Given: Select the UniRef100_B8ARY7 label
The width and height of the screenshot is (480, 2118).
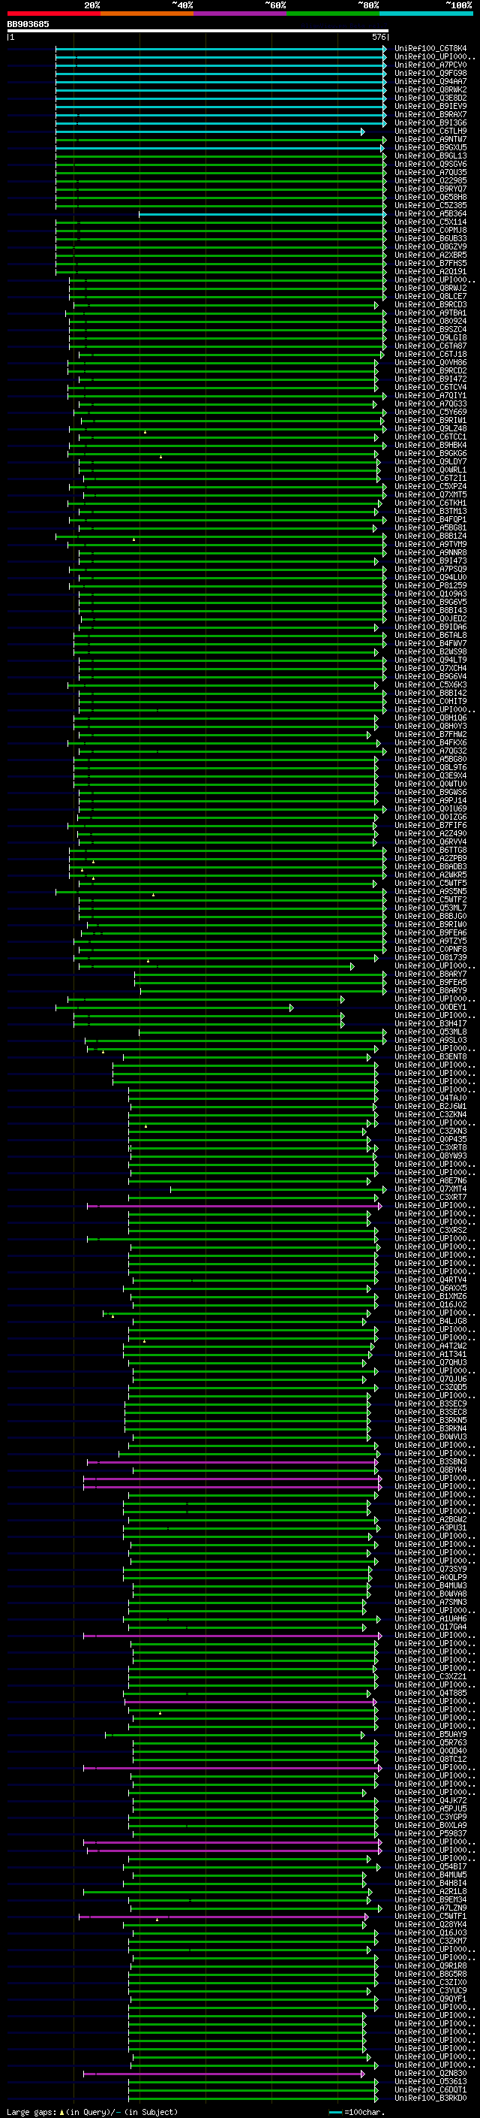Looking at the screenshot, I should coord(430,974).
